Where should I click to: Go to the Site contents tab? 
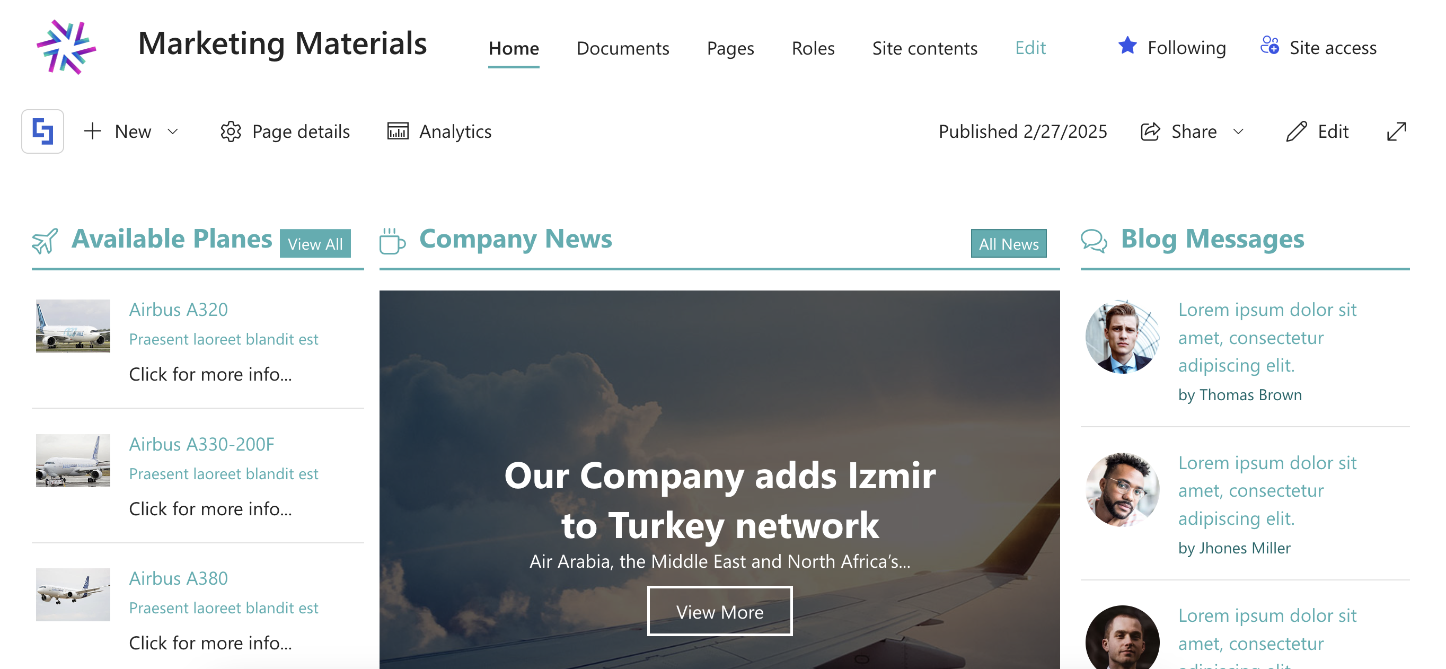(924, 48)
